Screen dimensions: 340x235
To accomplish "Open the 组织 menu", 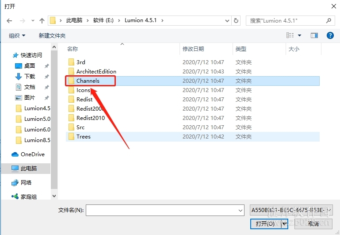I will [17, 35].
